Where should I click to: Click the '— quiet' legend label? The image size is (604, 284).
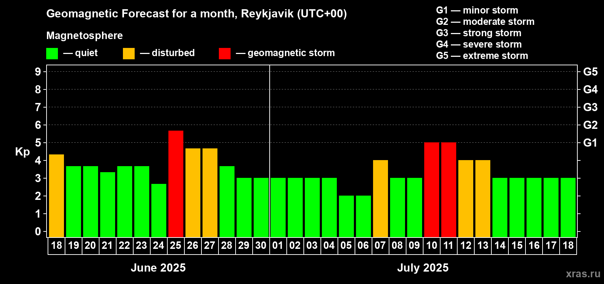[x=80, y=53]
